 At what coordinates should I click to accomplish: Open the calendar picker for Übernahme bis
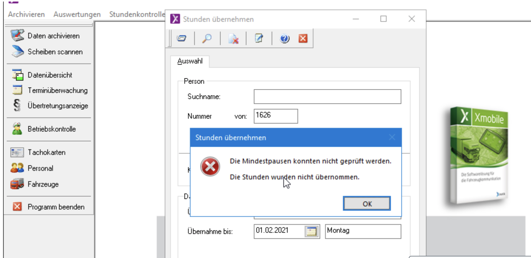[312, 231]
